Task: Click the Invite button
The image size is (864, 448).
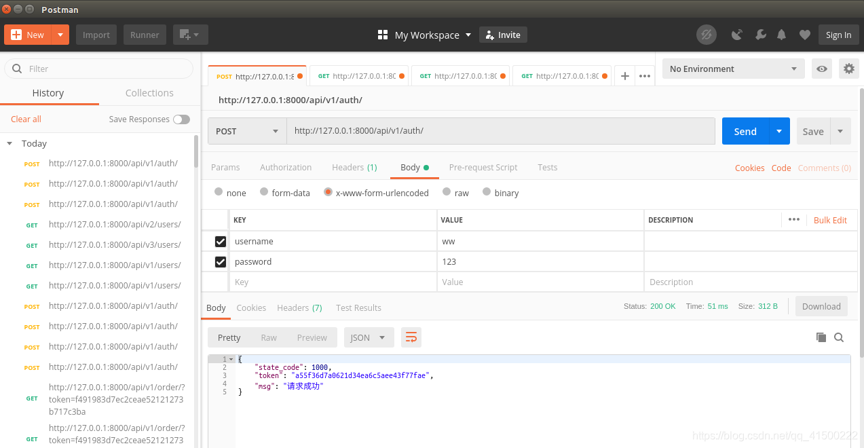Action: 503,35
